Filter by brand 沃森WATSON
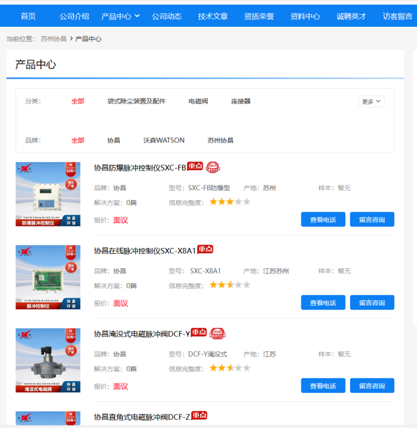 coord(164,141)
